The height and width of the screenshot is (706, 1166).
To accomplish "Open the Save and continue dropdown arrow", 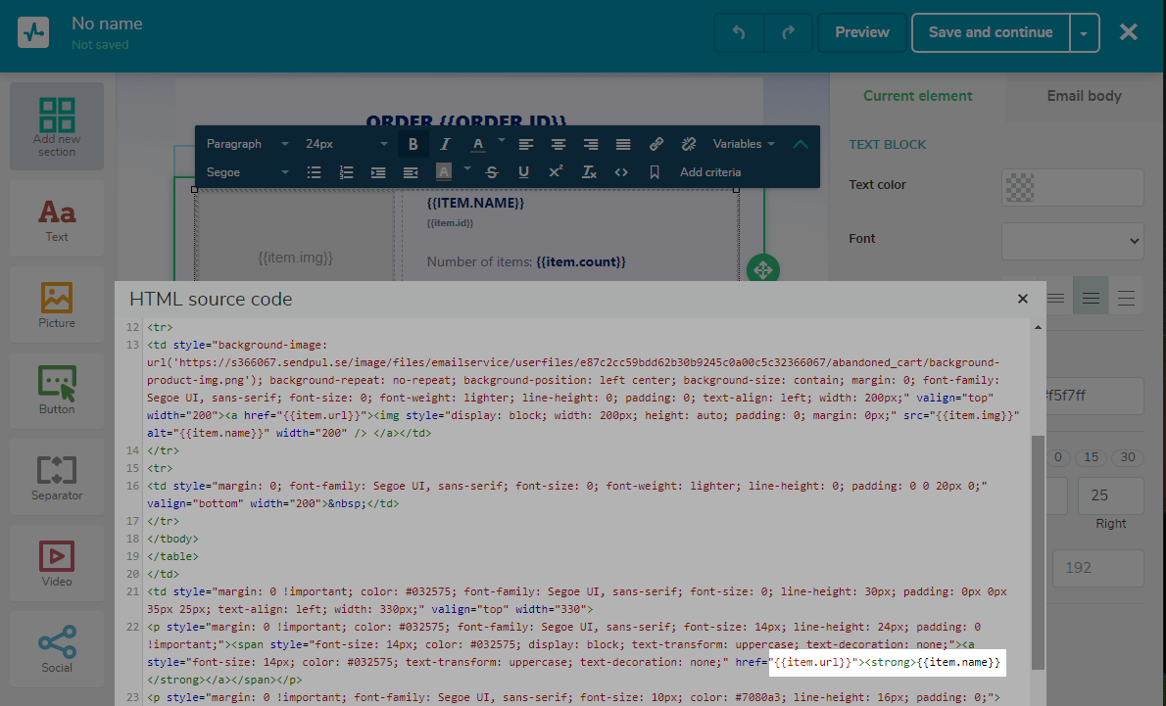I will [1085, 32].
